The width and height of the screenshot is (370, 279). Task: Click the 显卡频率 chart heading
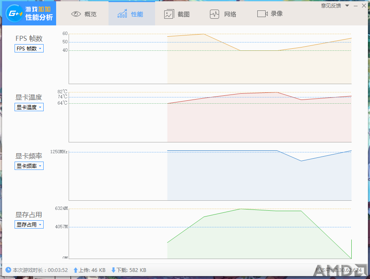click(x=29, y=156)
